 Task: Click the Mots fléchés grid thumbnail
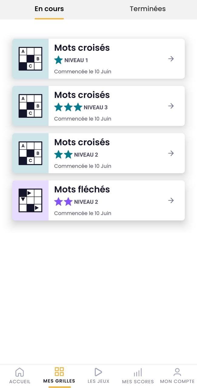coord(30,200)
